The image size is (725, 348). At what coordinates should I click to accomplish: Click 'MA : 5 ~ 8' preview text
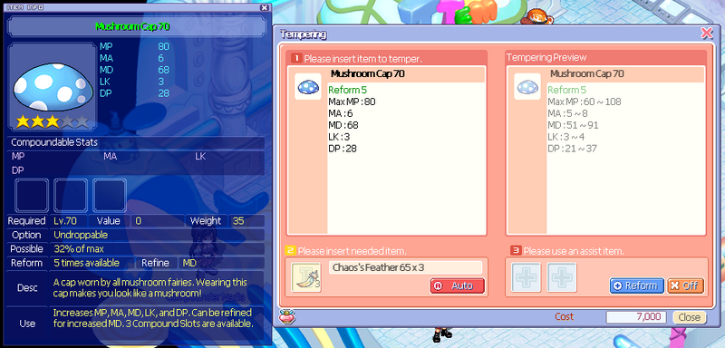(568, 113)
